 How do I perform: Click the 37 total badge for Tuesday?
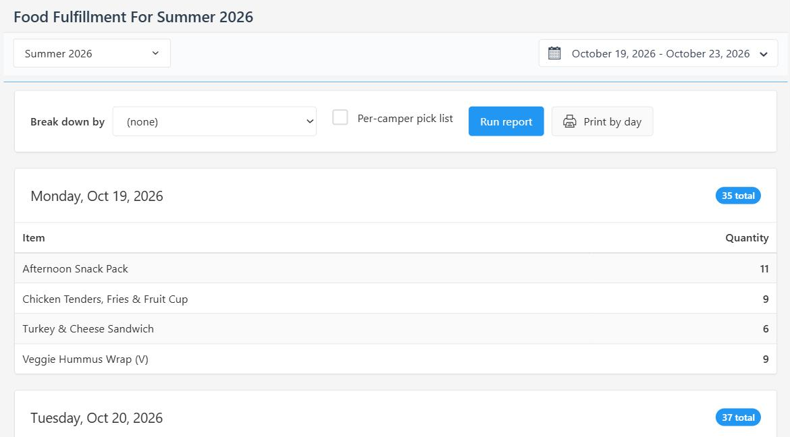click(738, 417)
